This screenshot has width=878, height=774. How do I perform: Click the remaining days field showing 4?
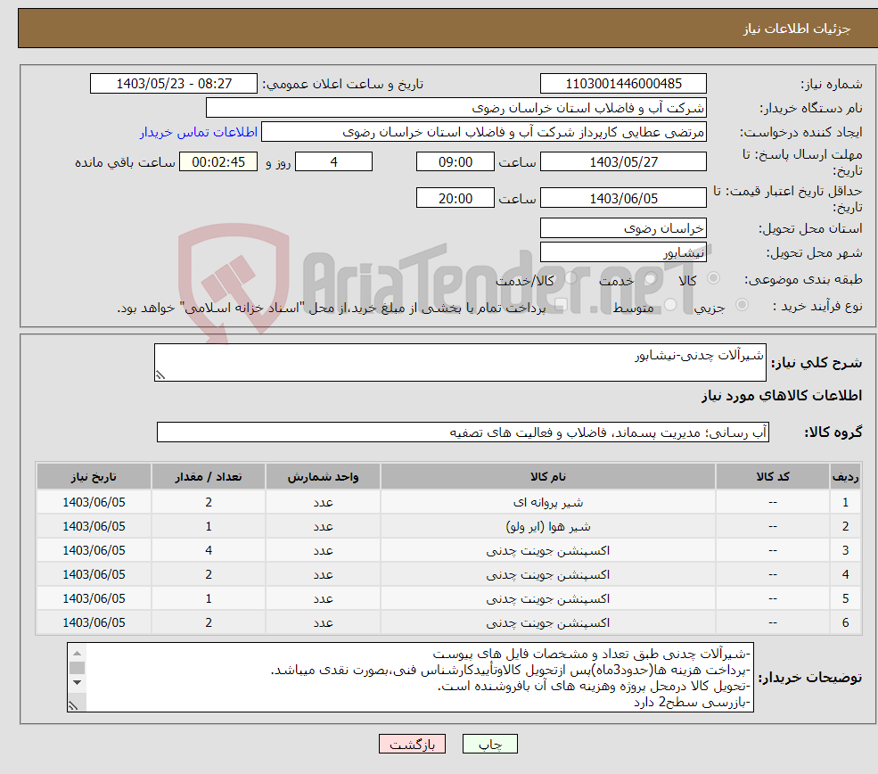pyautogui.click(x=333, y=162)
